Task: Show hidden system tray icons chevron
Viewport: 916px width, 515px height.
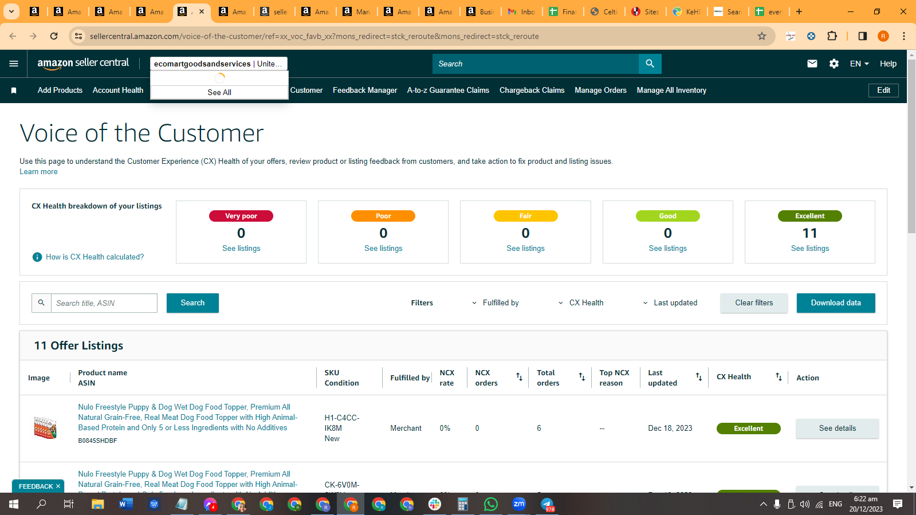Action: point(763,504)
